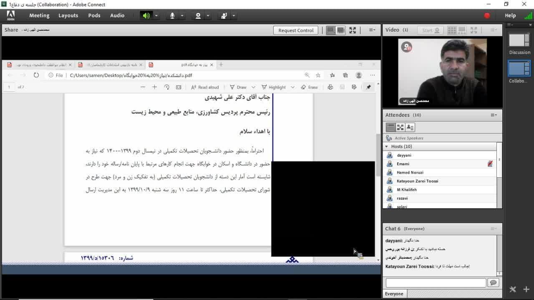Screen dimensions: 534x300
Task: Switch to attendee status view icon
Action: pyautogui.click(x=410, y=127)
